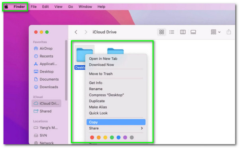Open the View menu
239x148 pixels.
click(x=59, y=7)
